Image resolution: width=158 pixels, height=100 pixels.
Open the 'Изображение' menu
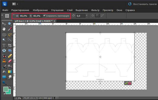coord(40,10)
